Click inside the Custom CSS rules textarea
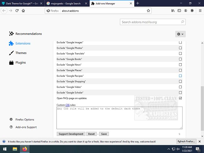The image size is (204, 153). pos(120,118)
